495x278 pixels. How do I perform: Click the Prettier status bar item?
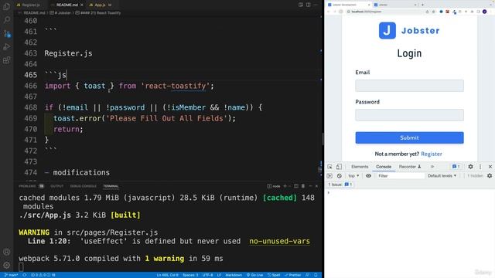[292, 275]
